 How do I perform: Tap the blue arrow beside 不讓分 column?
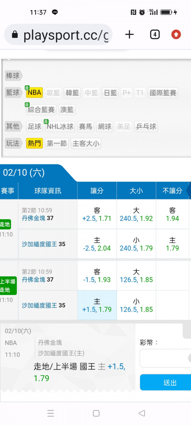pyautogui.click(x=189, y=190)
